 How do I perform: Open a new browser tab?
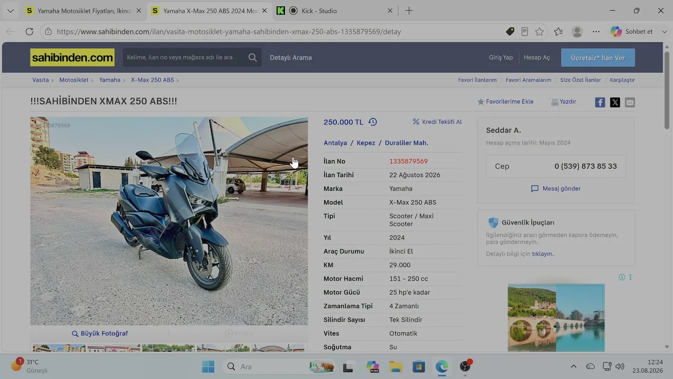409,11
